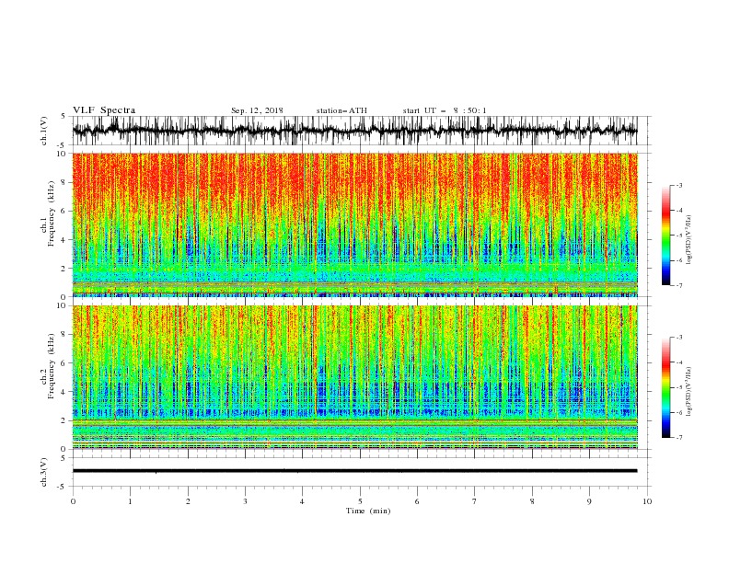Click time axis tick label "3"
729x563 pixels.
(245, 501)
